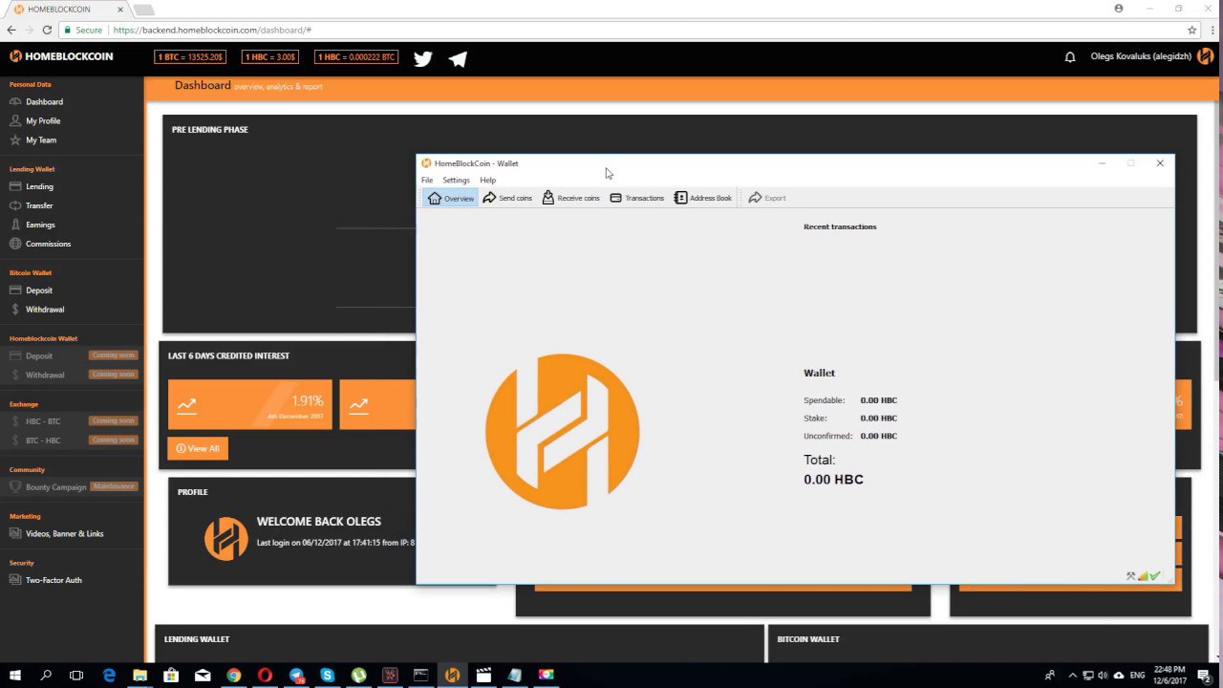Click the browser address bar URL

(x=382, y=30)
